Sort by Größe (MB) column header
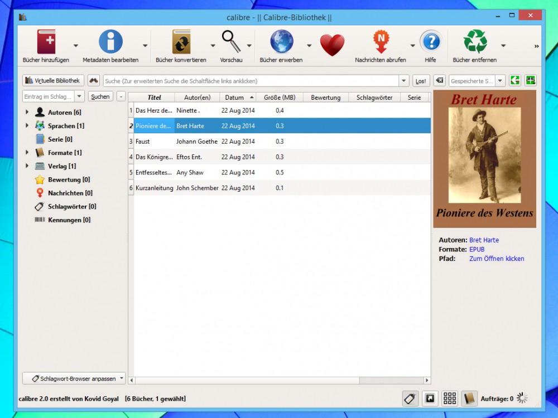 [x=280, y=98]
